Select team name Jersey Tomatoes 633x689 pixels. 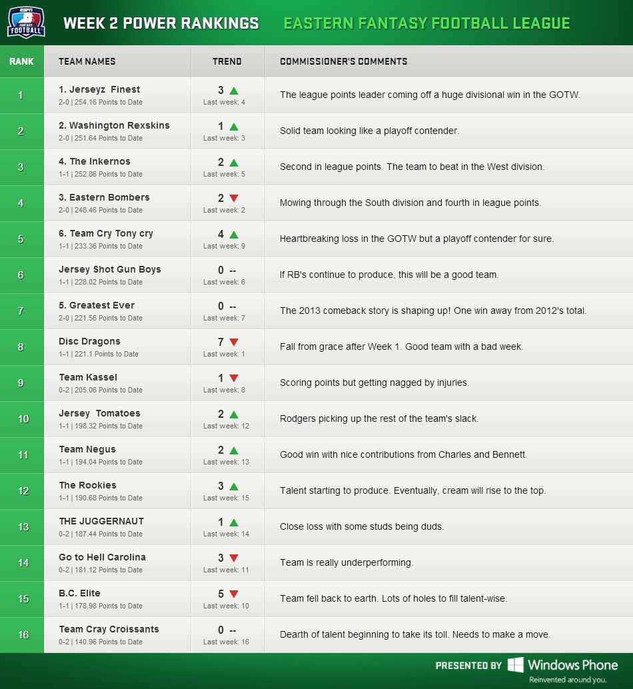pos(100,414)
